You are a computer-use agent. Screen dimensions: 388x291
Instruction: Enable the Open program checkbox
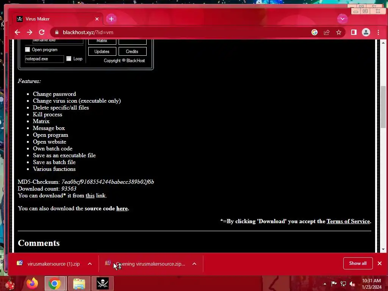[27, 50]
